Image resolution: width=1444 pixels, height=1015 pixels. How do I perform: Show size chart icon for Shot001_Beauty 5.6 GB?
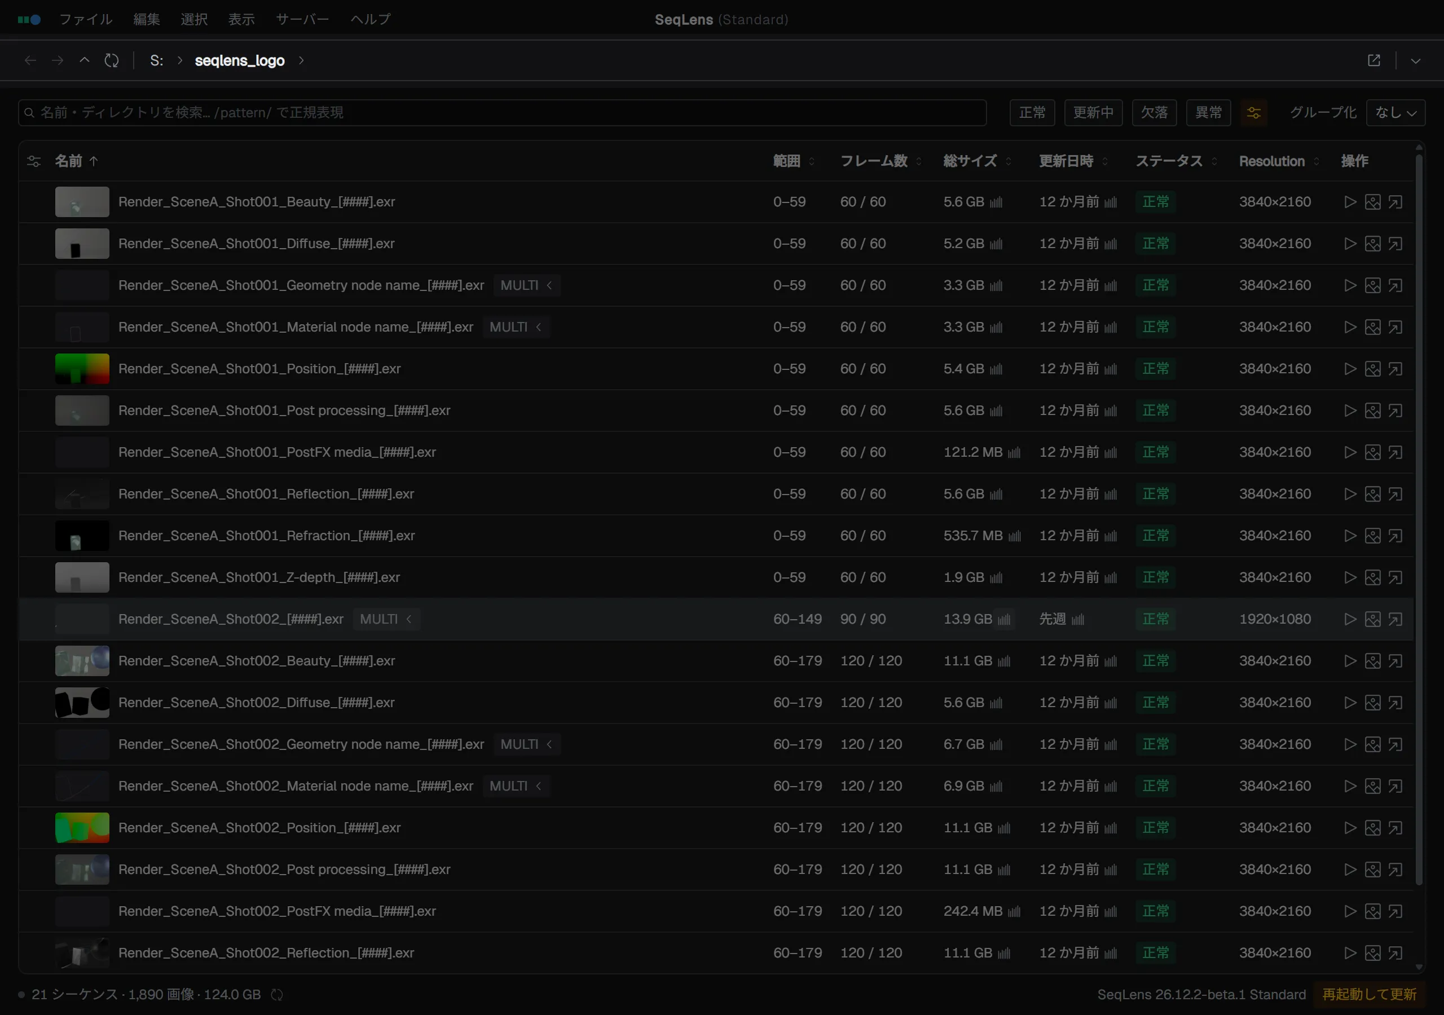coord(996,202)
